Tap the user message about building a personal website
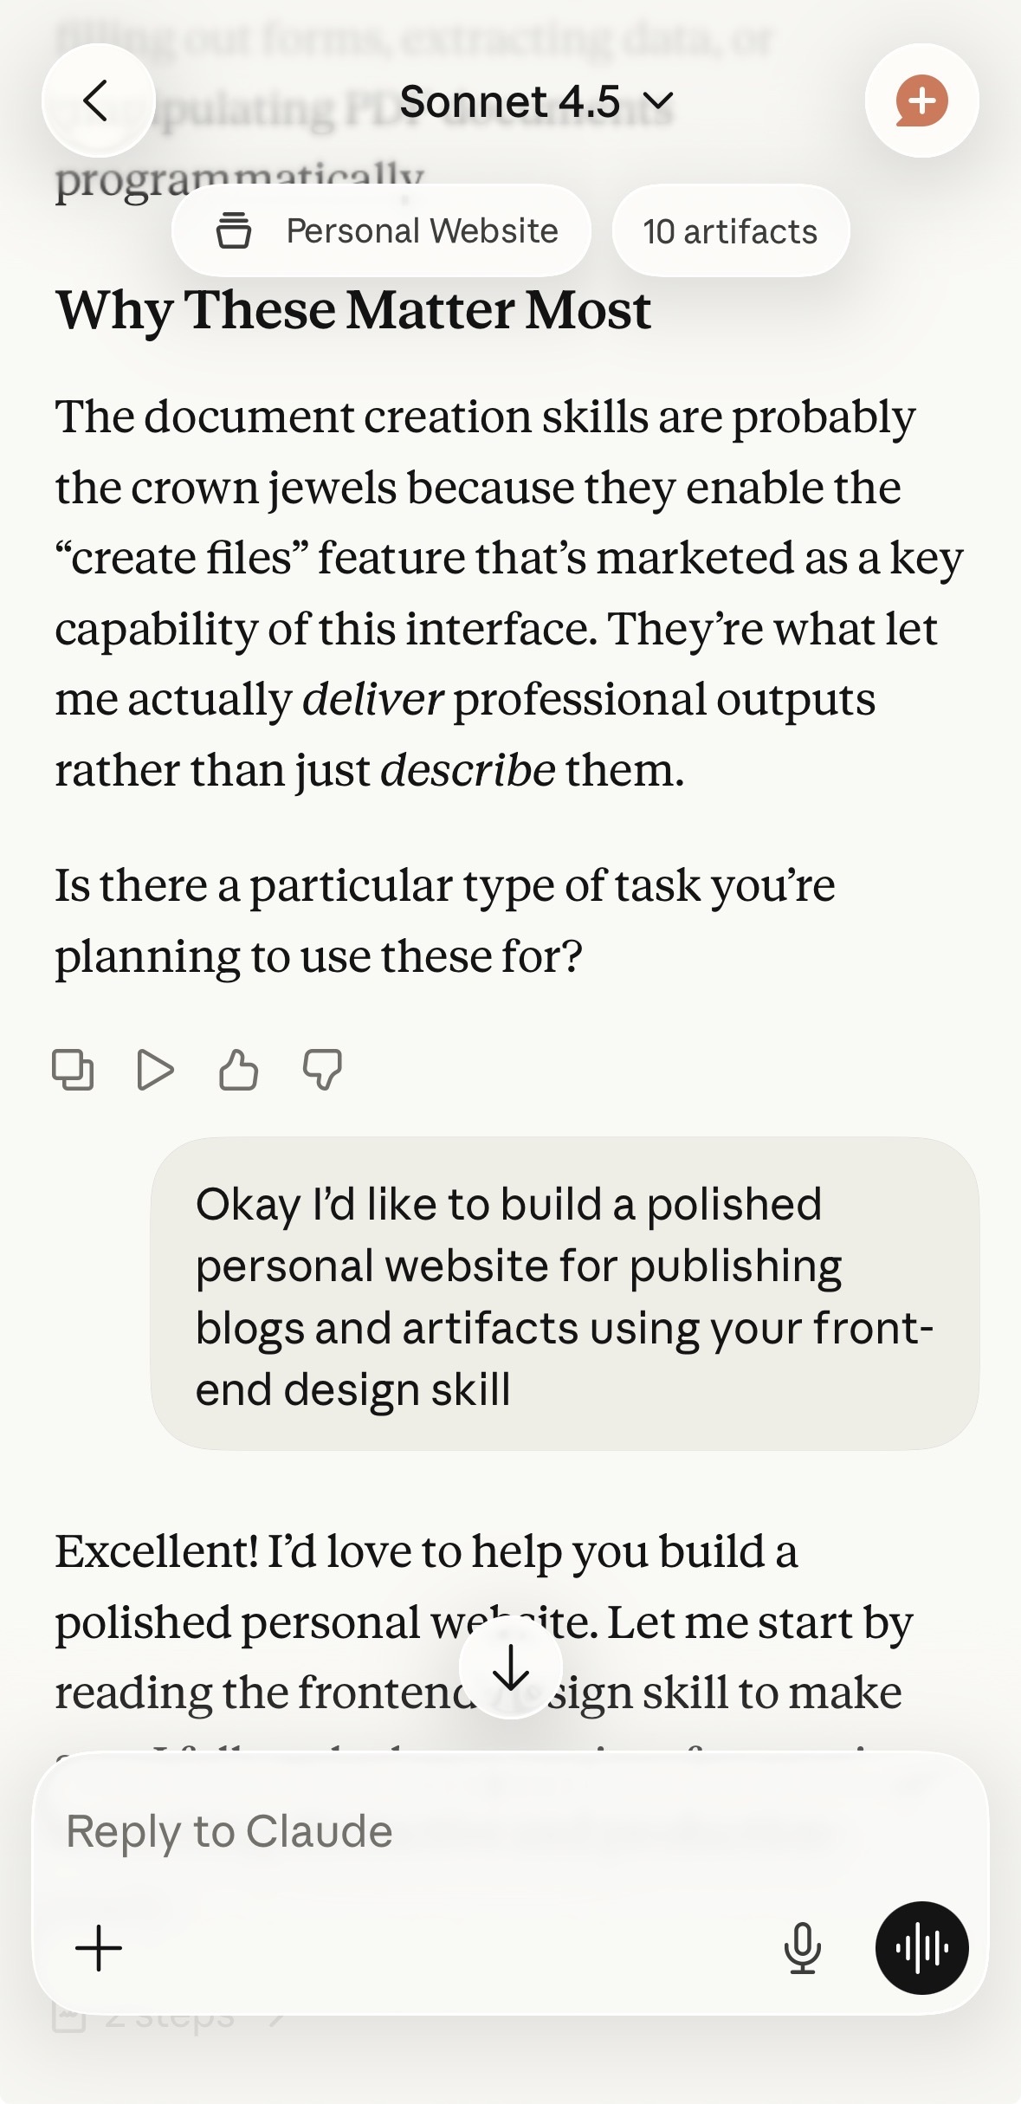Image resolution: width=1021 pixels, height=2104 pixels. tap(565, 1295)
